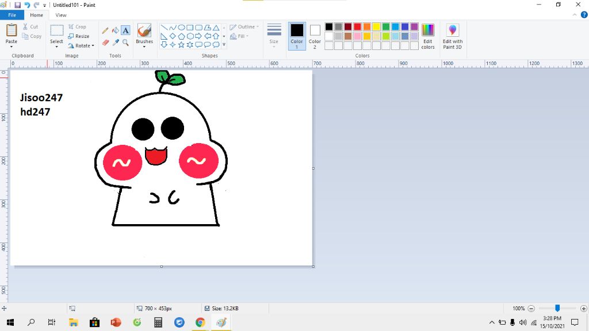This screenshot has width=589, height=331.
Task: Expand the Paste options arrow
Action: coord(12,47)
